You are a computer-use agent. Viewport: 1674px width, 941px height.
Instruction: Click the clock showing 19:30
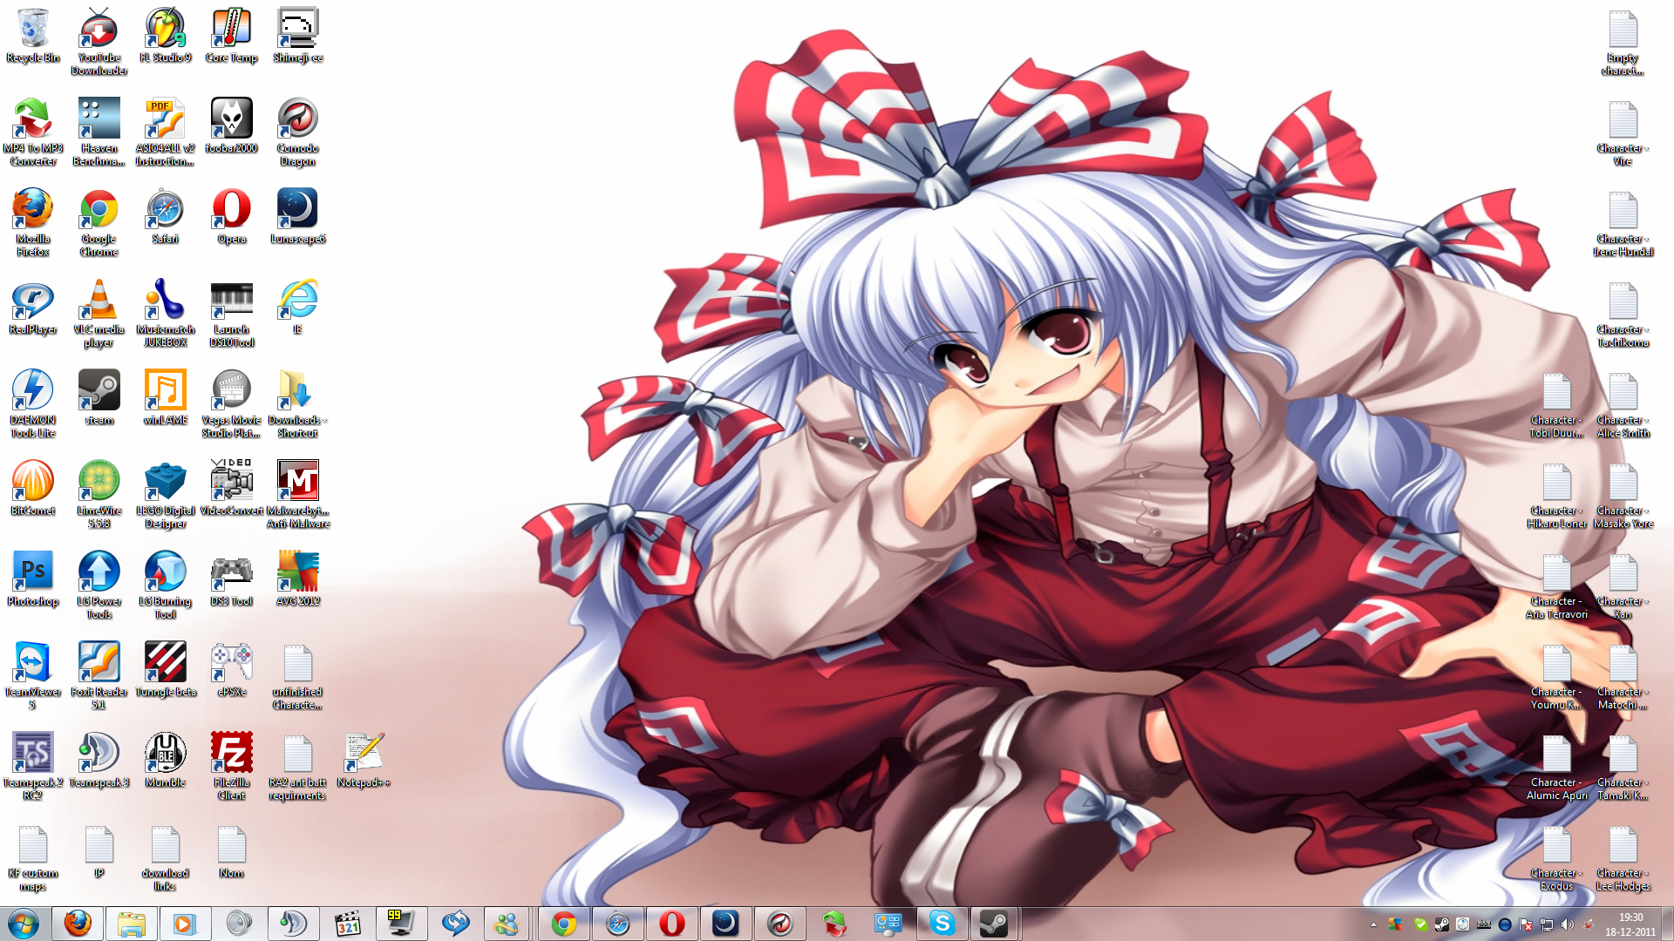(x=1630, y=924)
